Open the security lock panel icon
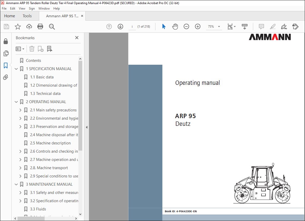305x221 pixels. click(x=6, y=41)
